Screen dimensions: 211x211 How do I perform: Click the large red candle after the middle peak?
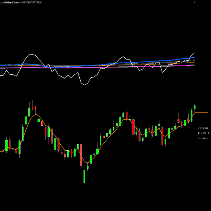(133, 127)
